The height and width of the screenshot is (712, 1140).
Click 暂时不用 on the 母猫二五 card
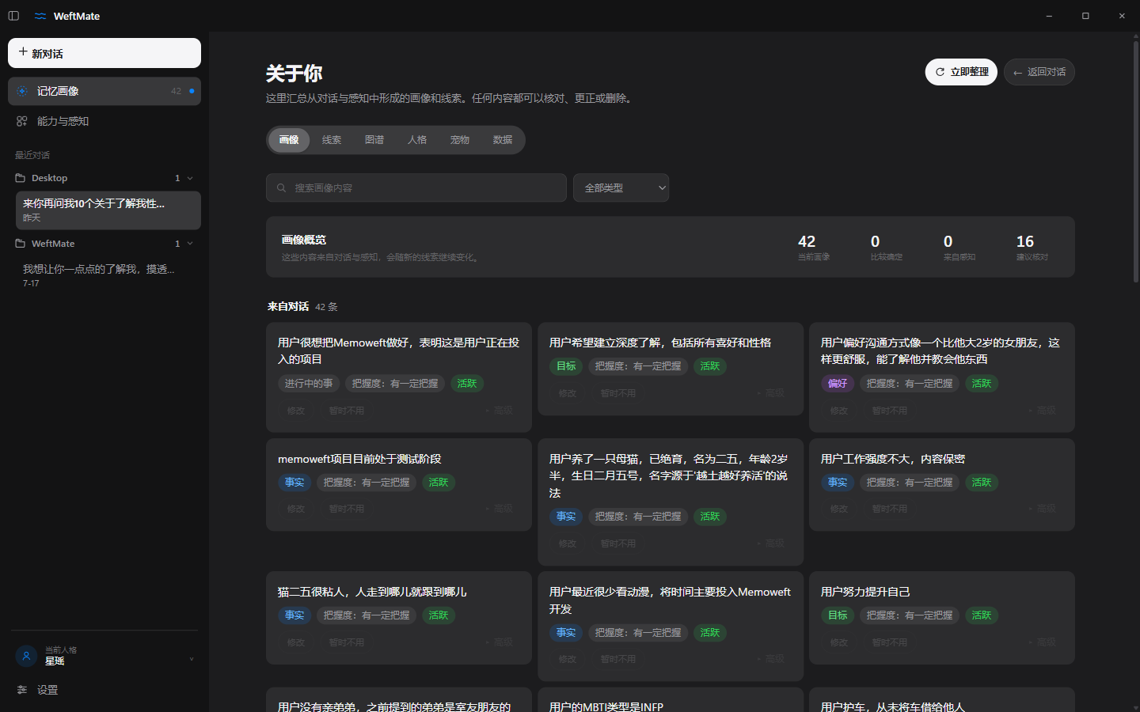point(618,543)
